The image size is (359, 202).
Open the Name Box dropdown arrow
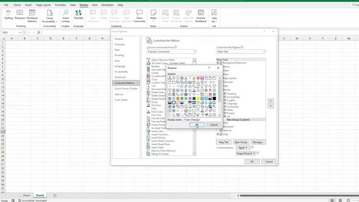point(20,33)
